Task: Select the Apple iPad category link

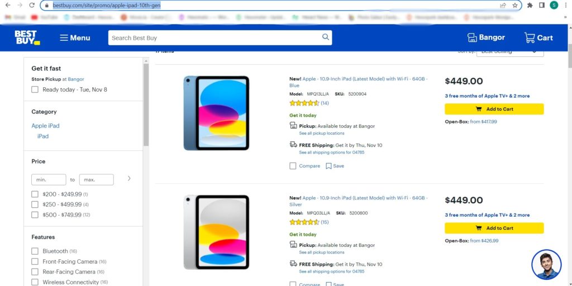Action: (45, 126)
